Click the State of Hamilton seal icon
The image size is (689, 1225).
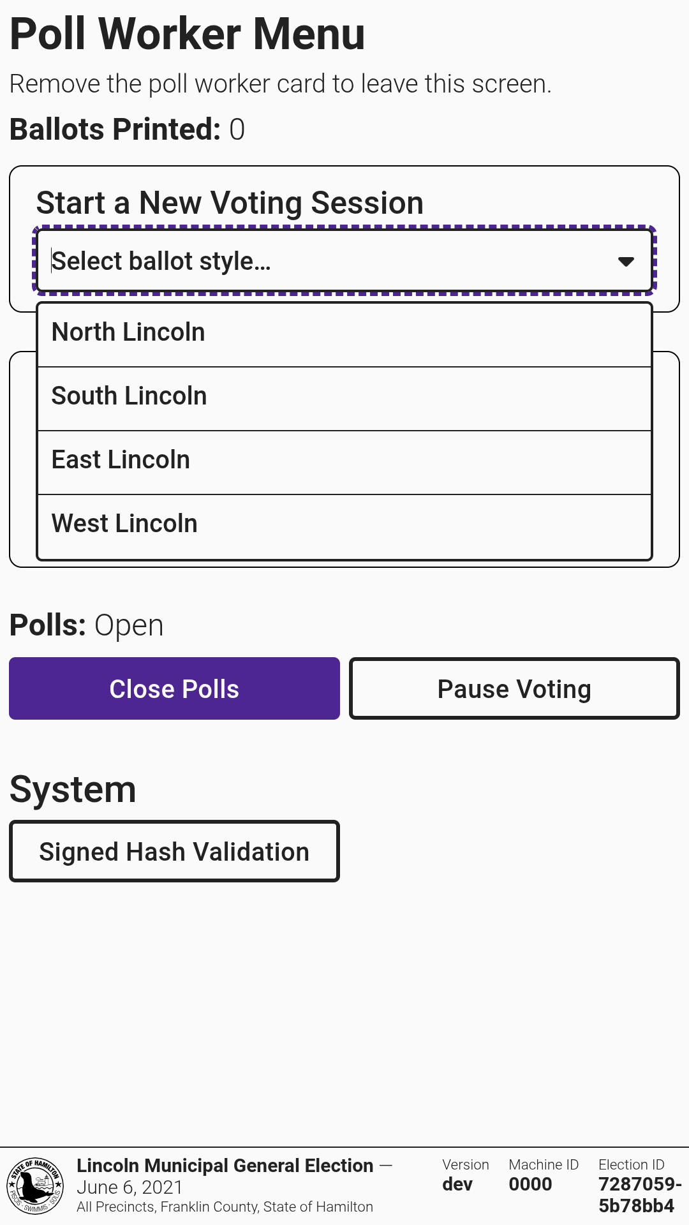[x=35, y=1185]
